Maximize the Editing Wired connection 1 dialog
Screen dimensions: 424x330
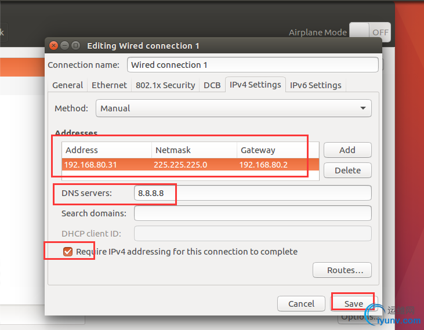[x=76, y=45]
